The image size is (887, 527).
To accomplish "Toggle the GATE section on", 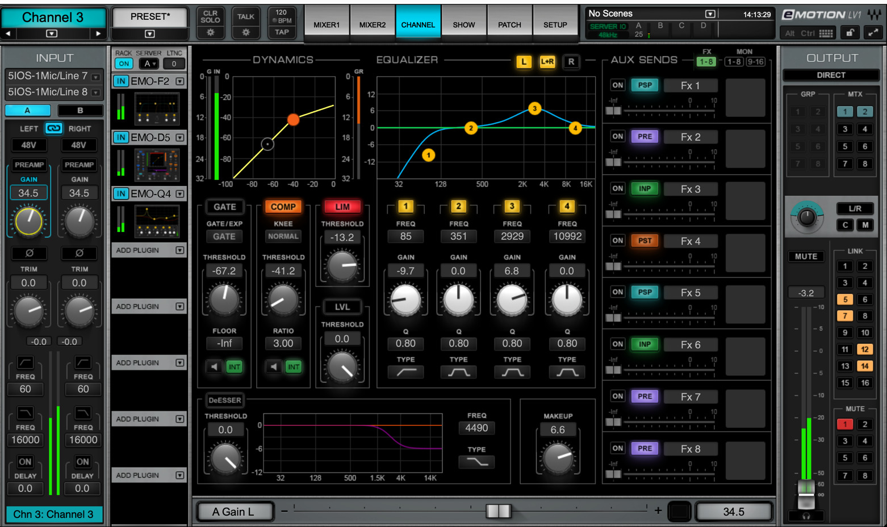I will coord(224,207).
